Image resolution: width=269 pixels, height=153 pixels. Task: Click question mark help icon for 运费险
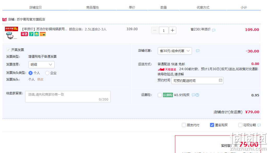point(197,95)
